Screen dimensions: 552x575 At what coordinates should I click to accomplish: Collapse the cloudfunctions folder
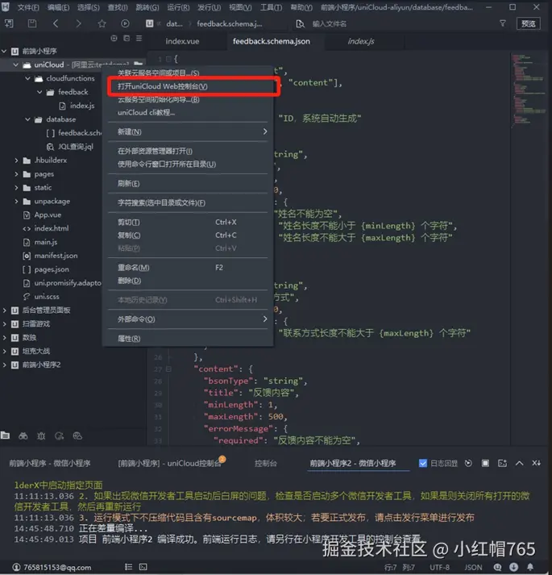28,78
